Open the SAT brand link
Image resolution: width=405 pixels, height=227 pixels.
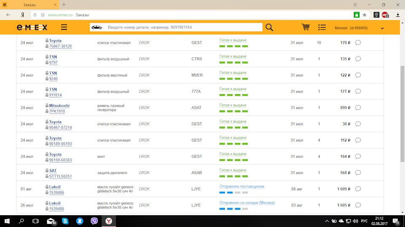point(53,171)
